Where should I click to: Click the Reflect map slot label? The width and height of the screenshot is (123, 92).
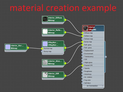point(88,36)
